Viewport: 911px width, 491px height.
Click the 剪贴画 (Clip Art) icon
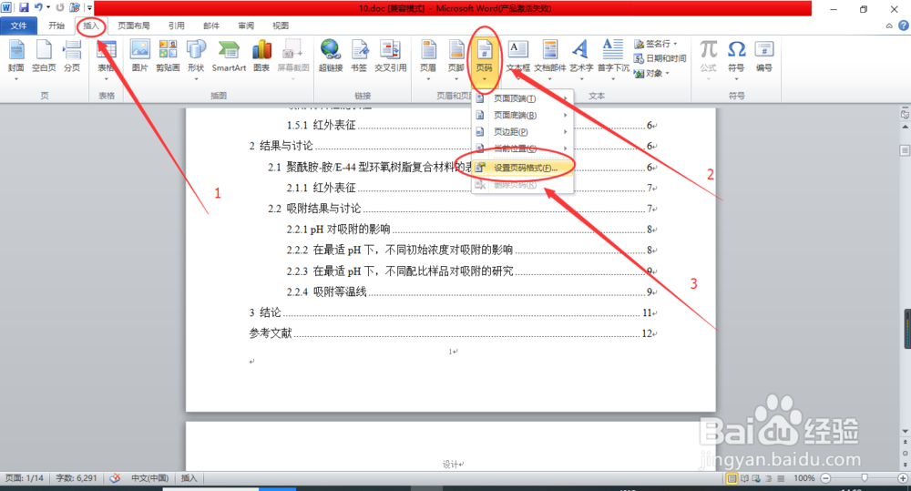tap(168, 56)
